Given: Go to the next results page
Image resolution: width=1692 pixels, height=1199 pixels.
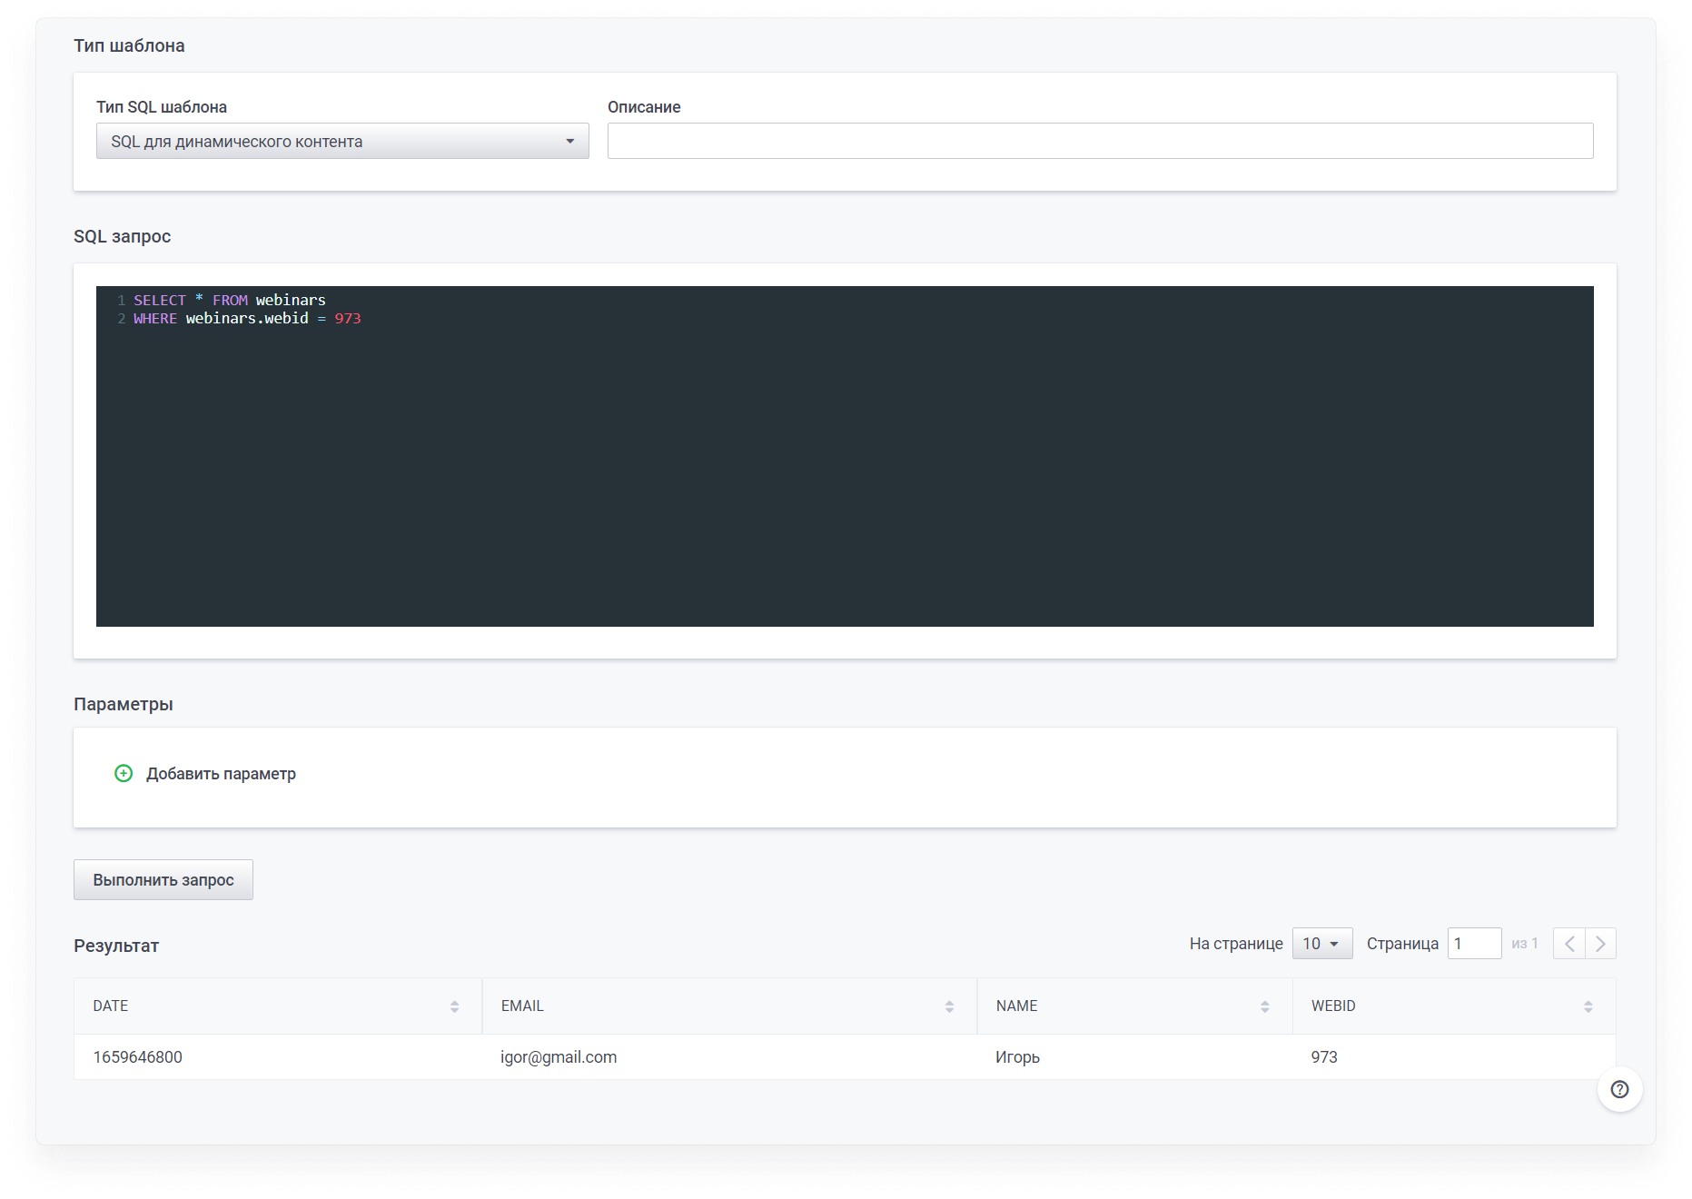Looking at the screenshot, I should (x=1600, y=943).
